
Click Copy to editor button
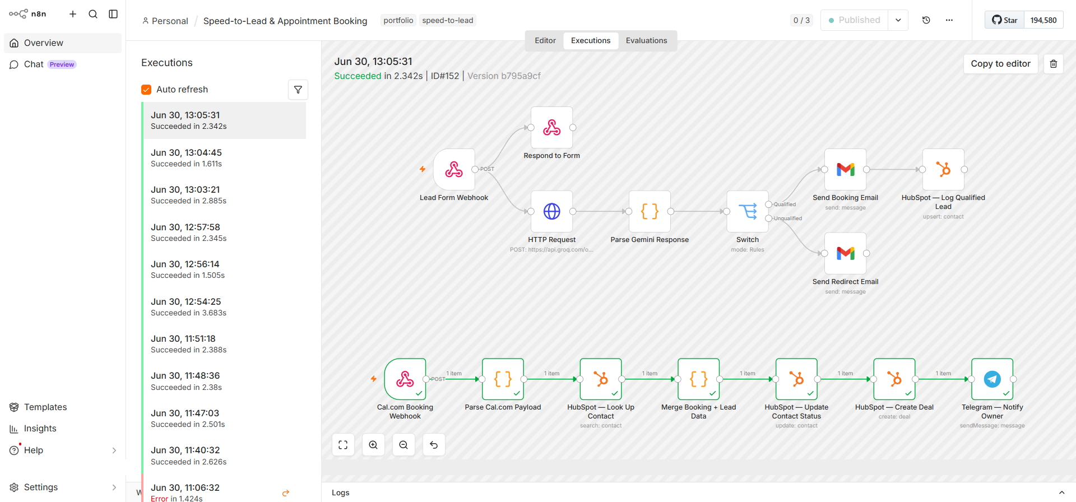pyautogui.click(x=1000, y=64)
